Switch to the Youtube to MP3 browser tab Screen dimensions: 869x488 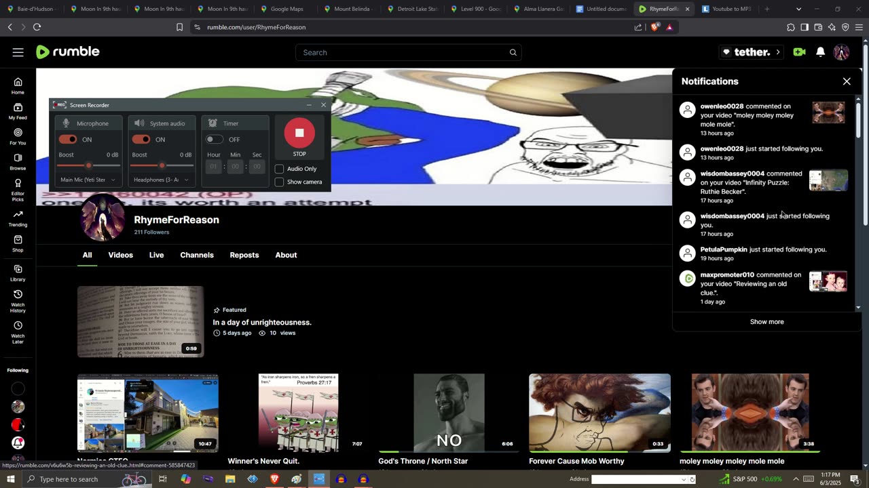(726, 9)
